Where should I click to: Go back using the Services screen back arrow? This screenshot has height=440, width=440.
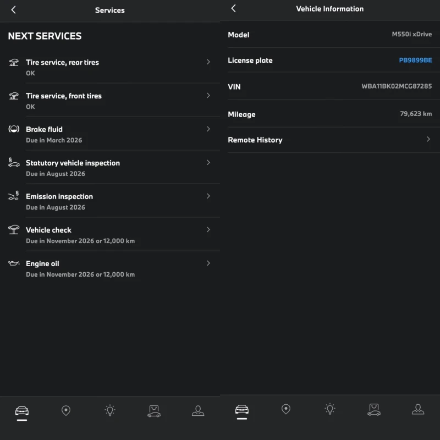(14, 10)
